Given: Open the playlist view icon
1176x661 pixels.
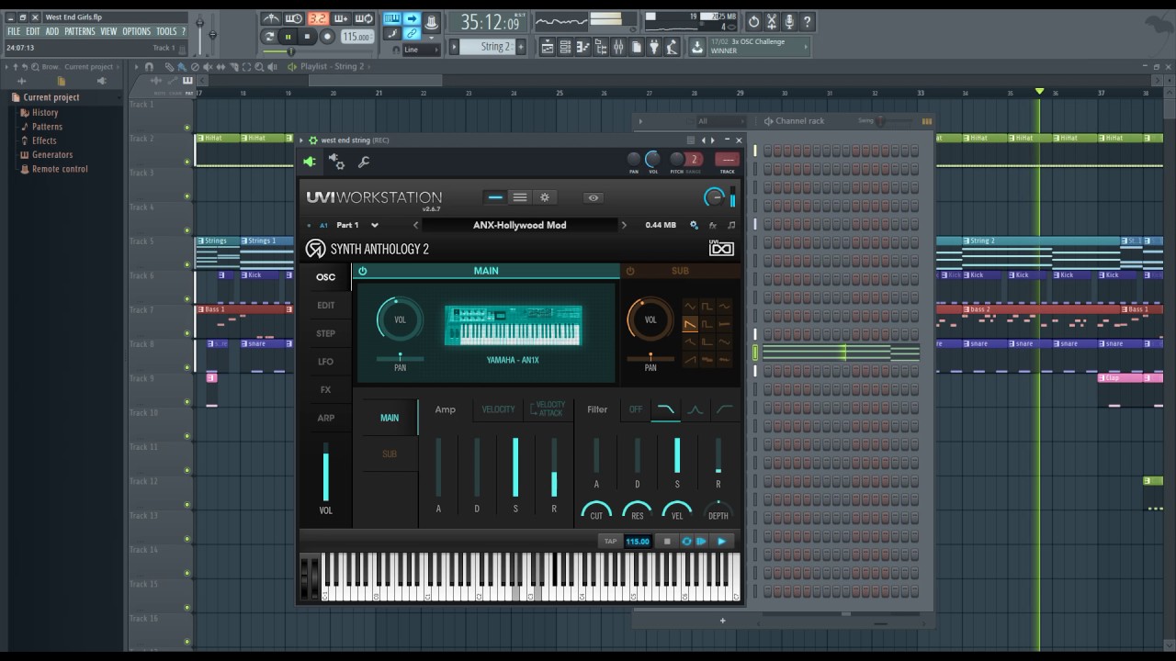Looking at the screenshot, I should pyautogui.click(x=547, y=47).
